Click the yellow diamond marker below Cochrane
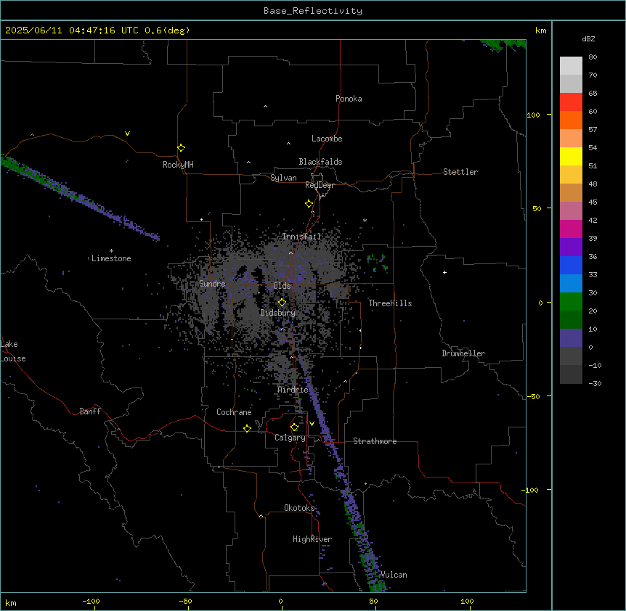The width and height of the screenshot is (626, 611). pyautogui.click(x=247, y=428)
